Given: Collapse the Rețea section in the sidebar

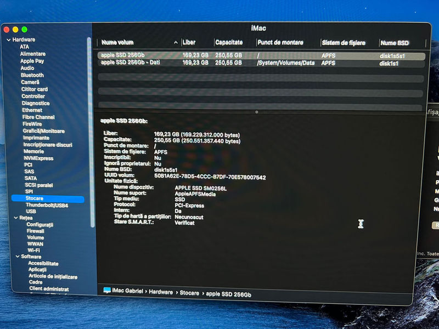Looking at the screenshot, I should click(16, 218).
